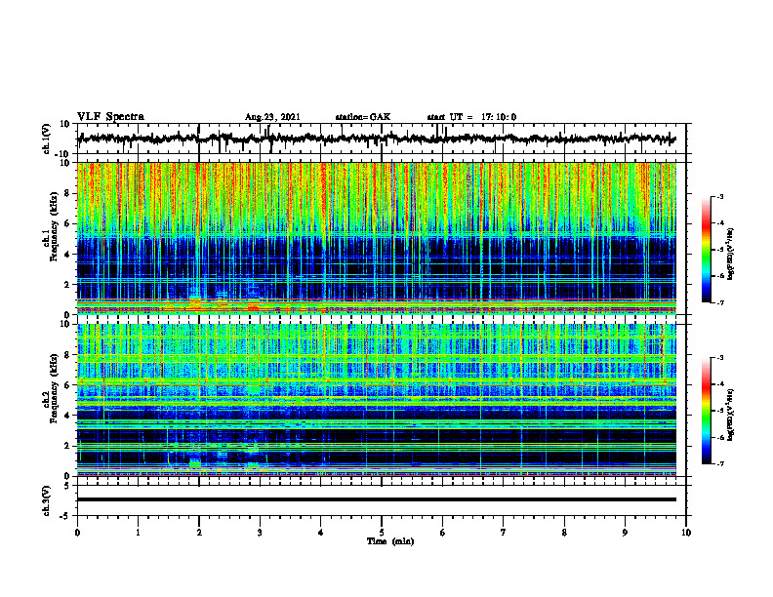Viewport: 773px width, 597px height.
Task: Click the ch.2 spectrogram panel
Action: pos(377,400)
